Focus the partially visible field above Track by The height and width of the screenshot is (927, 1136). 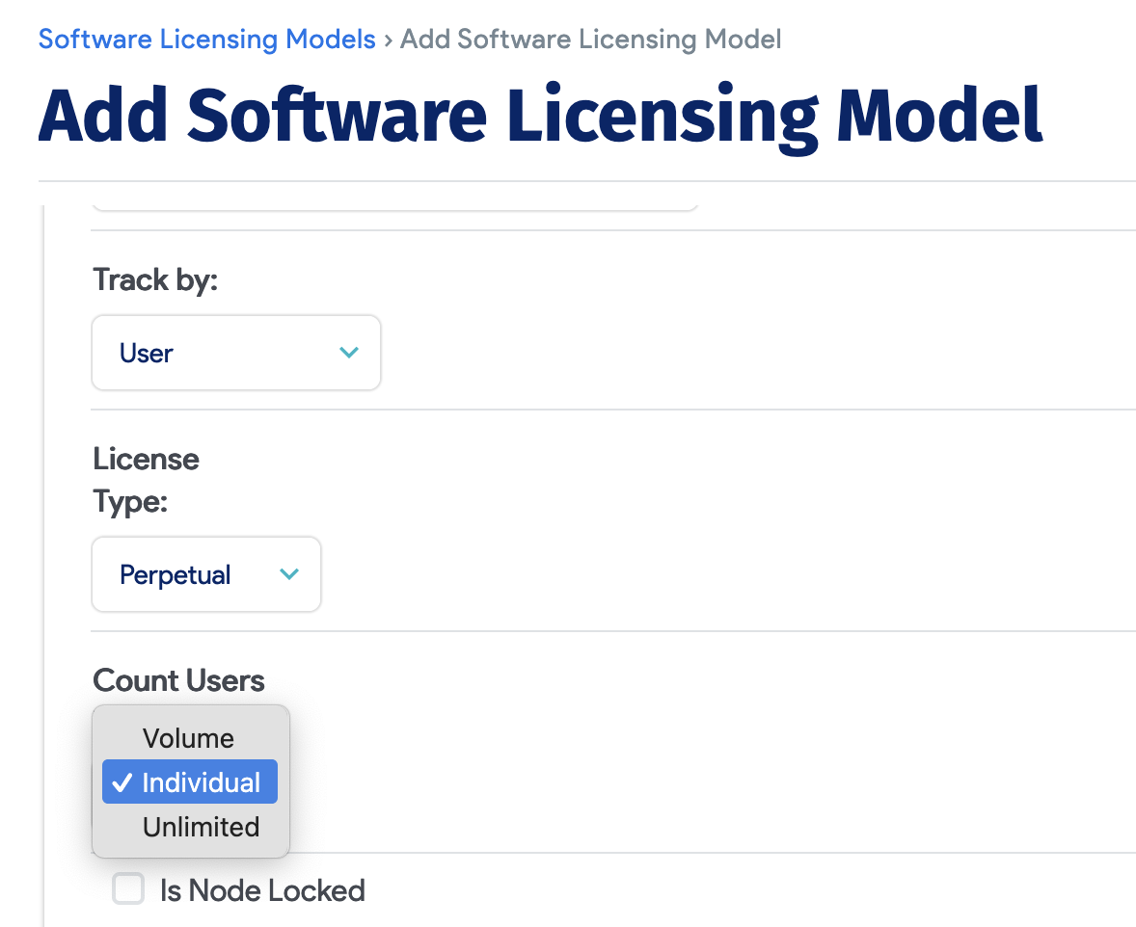[x=393, y=201]
